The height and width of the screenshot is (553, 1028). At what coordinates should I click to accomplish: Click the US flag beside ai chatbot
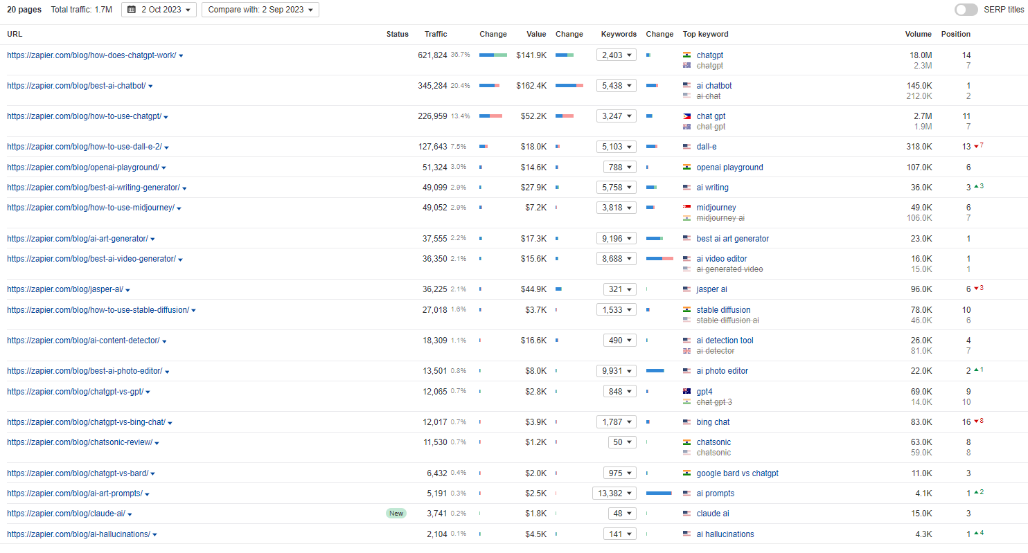click(x=686, y=86)
